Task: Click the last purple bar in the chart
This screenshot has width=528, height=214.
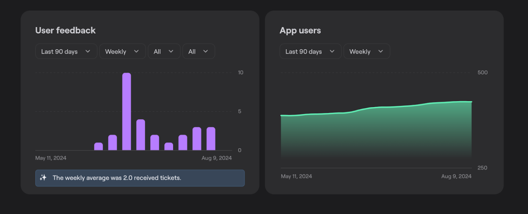Action: pos(211,139)
